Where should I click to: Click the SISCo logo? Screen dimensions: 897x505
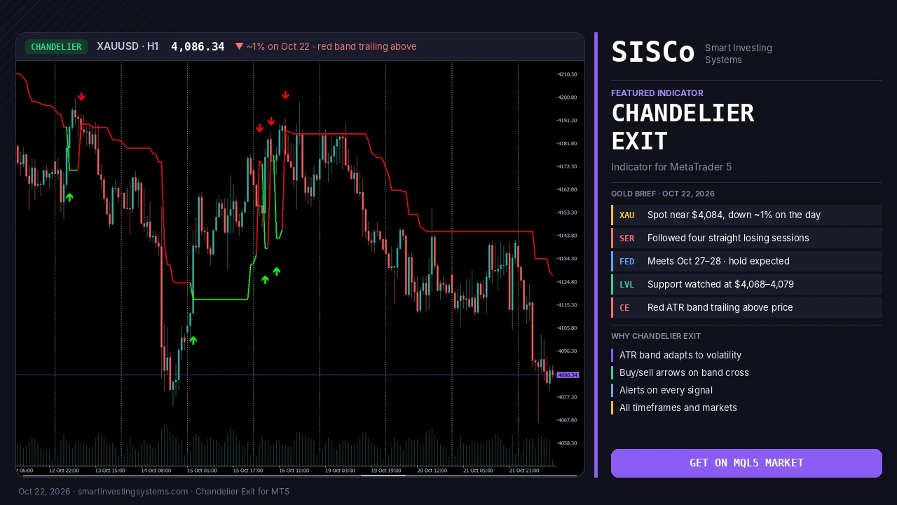pyautogui.click(x=653, y=53)
